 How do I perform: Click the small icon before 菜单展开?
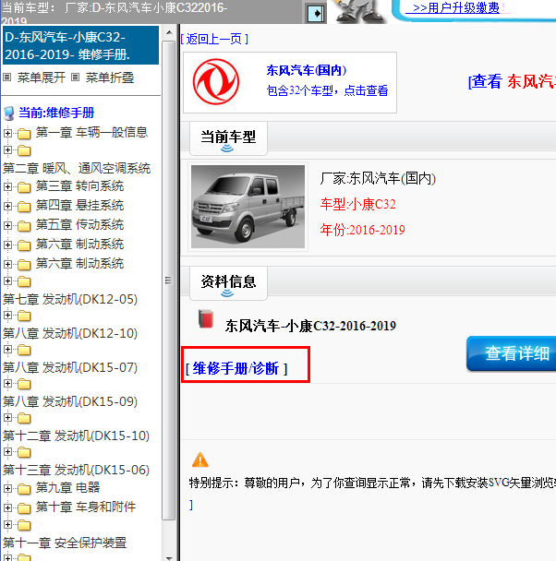tap(7, 77)
